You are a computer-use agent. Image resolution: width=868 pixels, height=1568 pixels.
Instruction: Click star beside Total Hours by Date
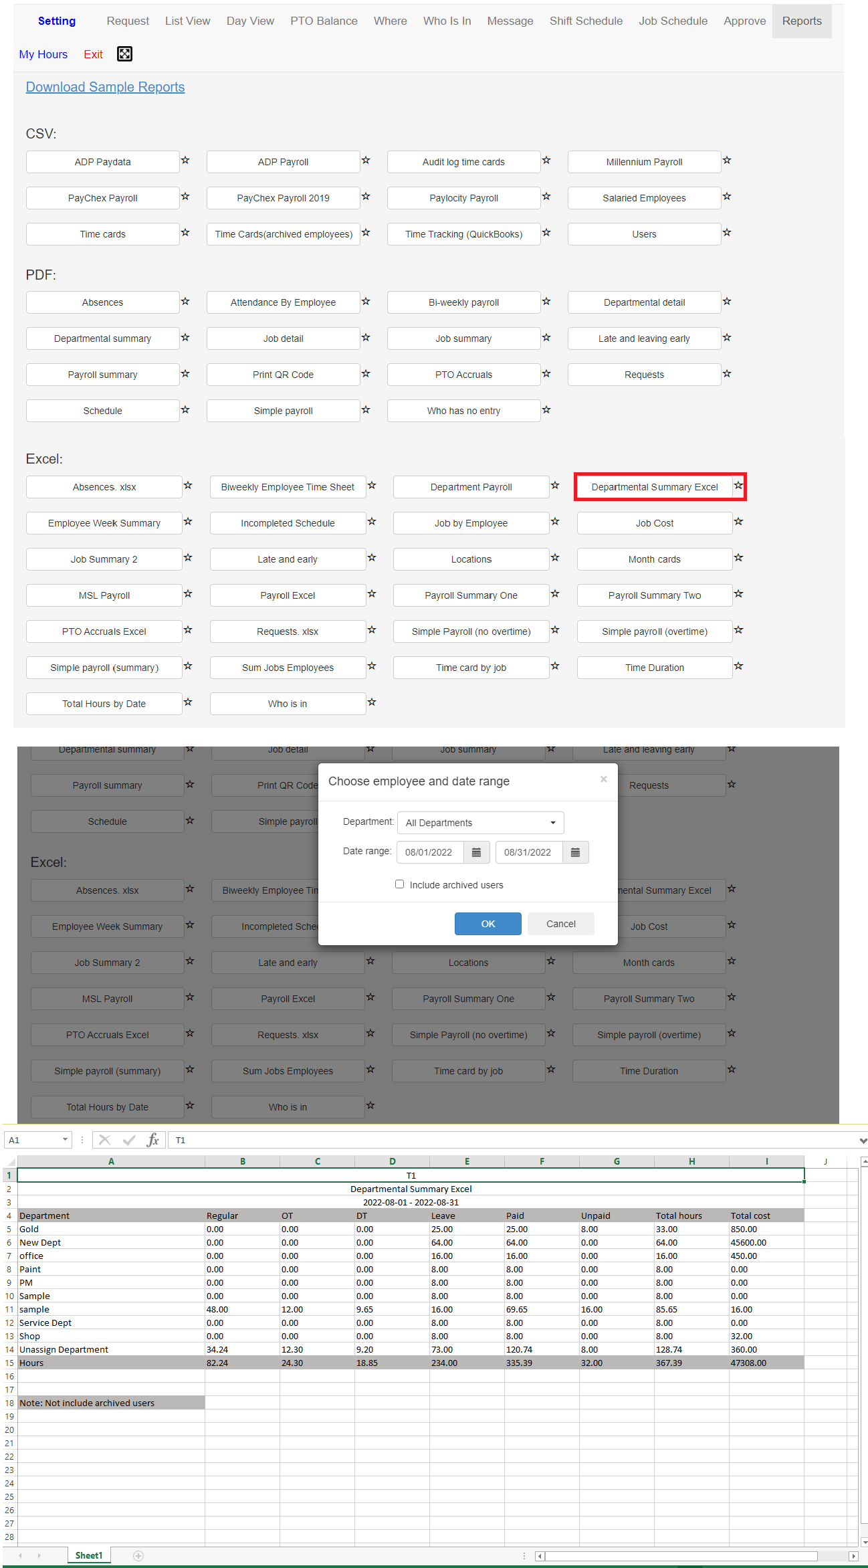click(x=188, y=702)
